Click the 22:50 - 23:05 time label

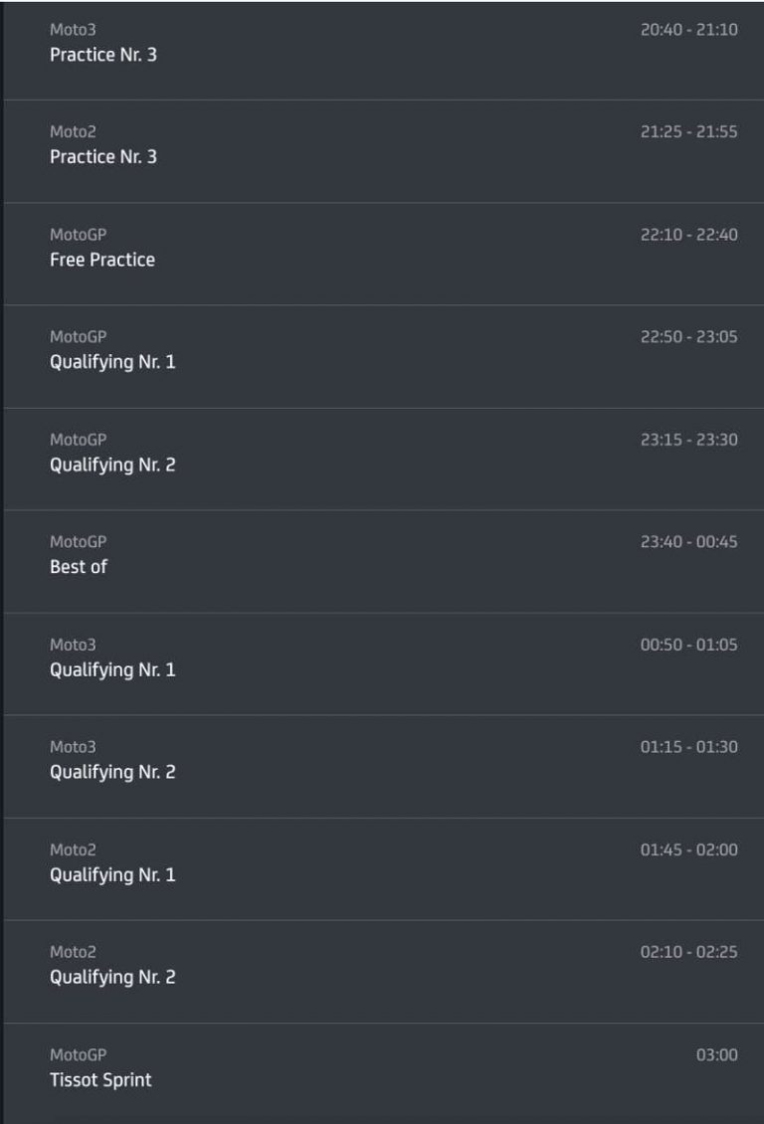click(688, 337)
